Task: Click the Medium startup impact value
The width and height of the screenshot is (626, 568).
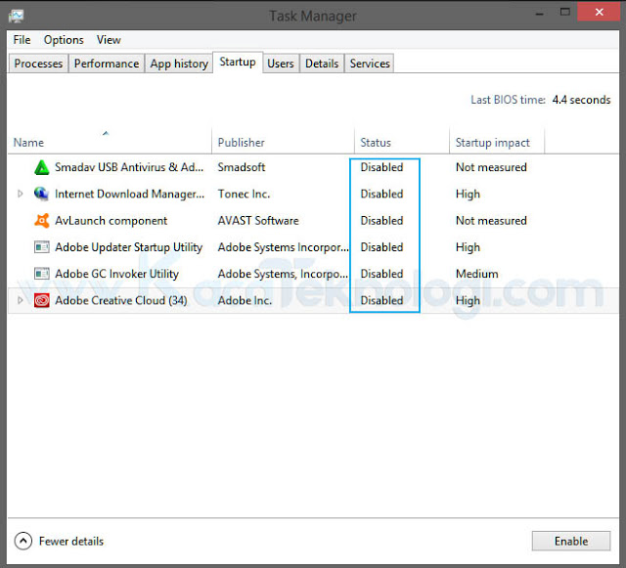Action: 476,274
